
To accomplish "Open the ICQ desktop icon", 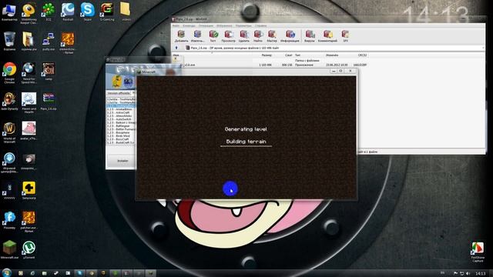I will coord(48,12).
